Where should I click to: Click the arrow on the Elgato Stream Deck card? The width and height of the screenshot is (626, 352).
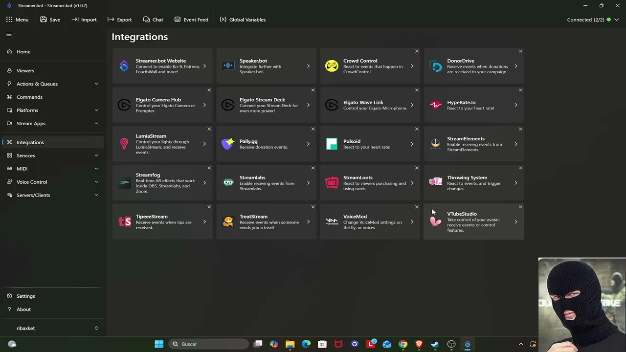(x=308, y=105)
